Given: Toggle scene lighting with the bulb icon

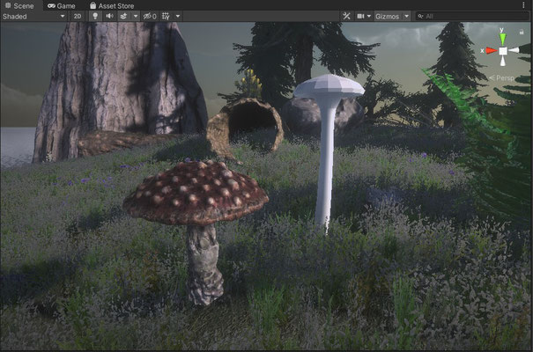Looking at the screenshot, I should coord(95,17).
